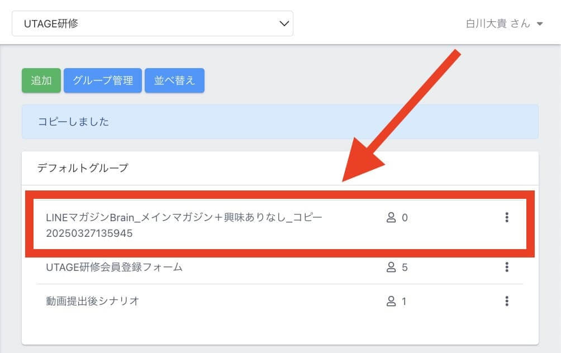
Task: Open the three-dot menu for LINEマガジンBrain copy
Action: 507,217
